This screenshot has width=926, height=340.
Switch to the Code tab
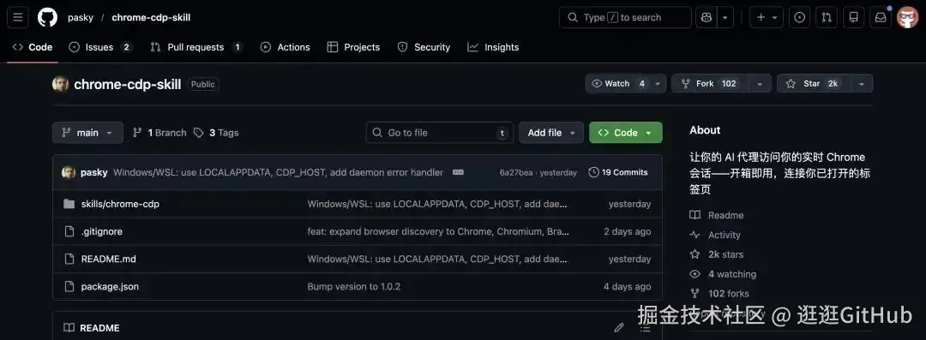click(x=33, y=47)
